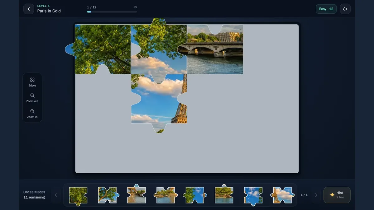Open the Easy · 12 difficulty selector

coord(326,9)
